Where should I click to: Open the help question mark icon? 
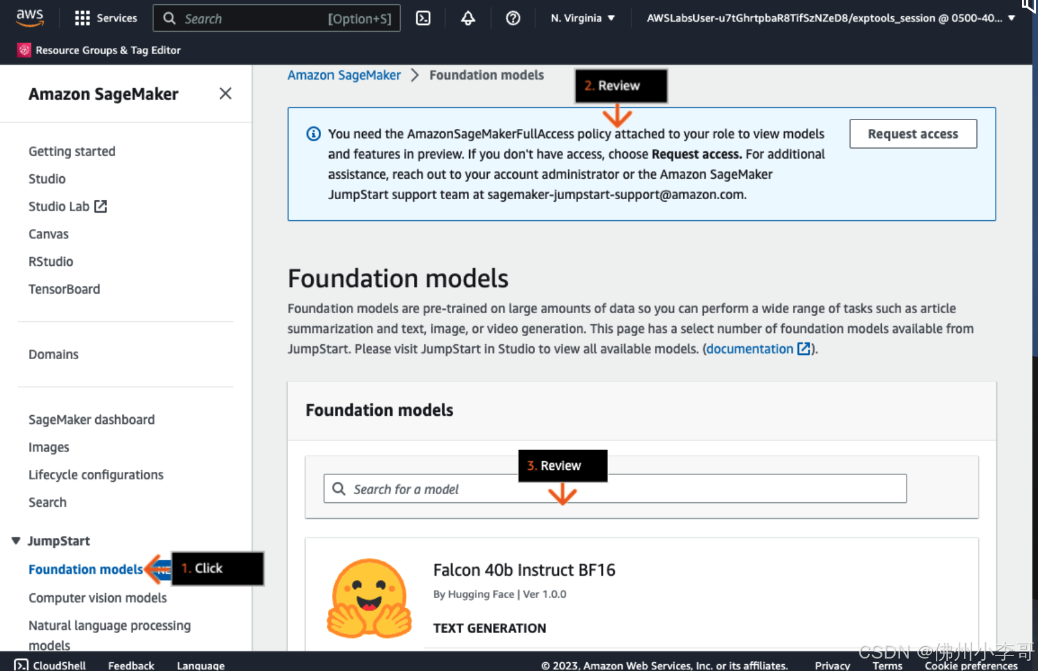(513, 18)
